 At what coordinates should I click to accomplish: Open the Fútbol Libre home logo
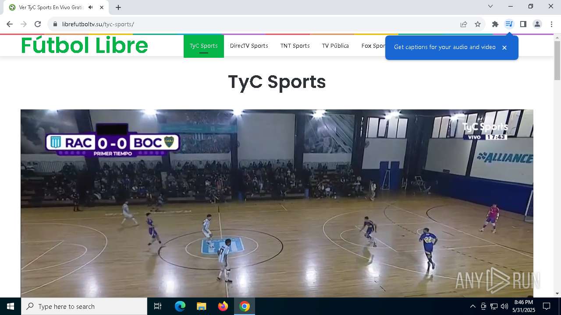click(x=85, y=45)
